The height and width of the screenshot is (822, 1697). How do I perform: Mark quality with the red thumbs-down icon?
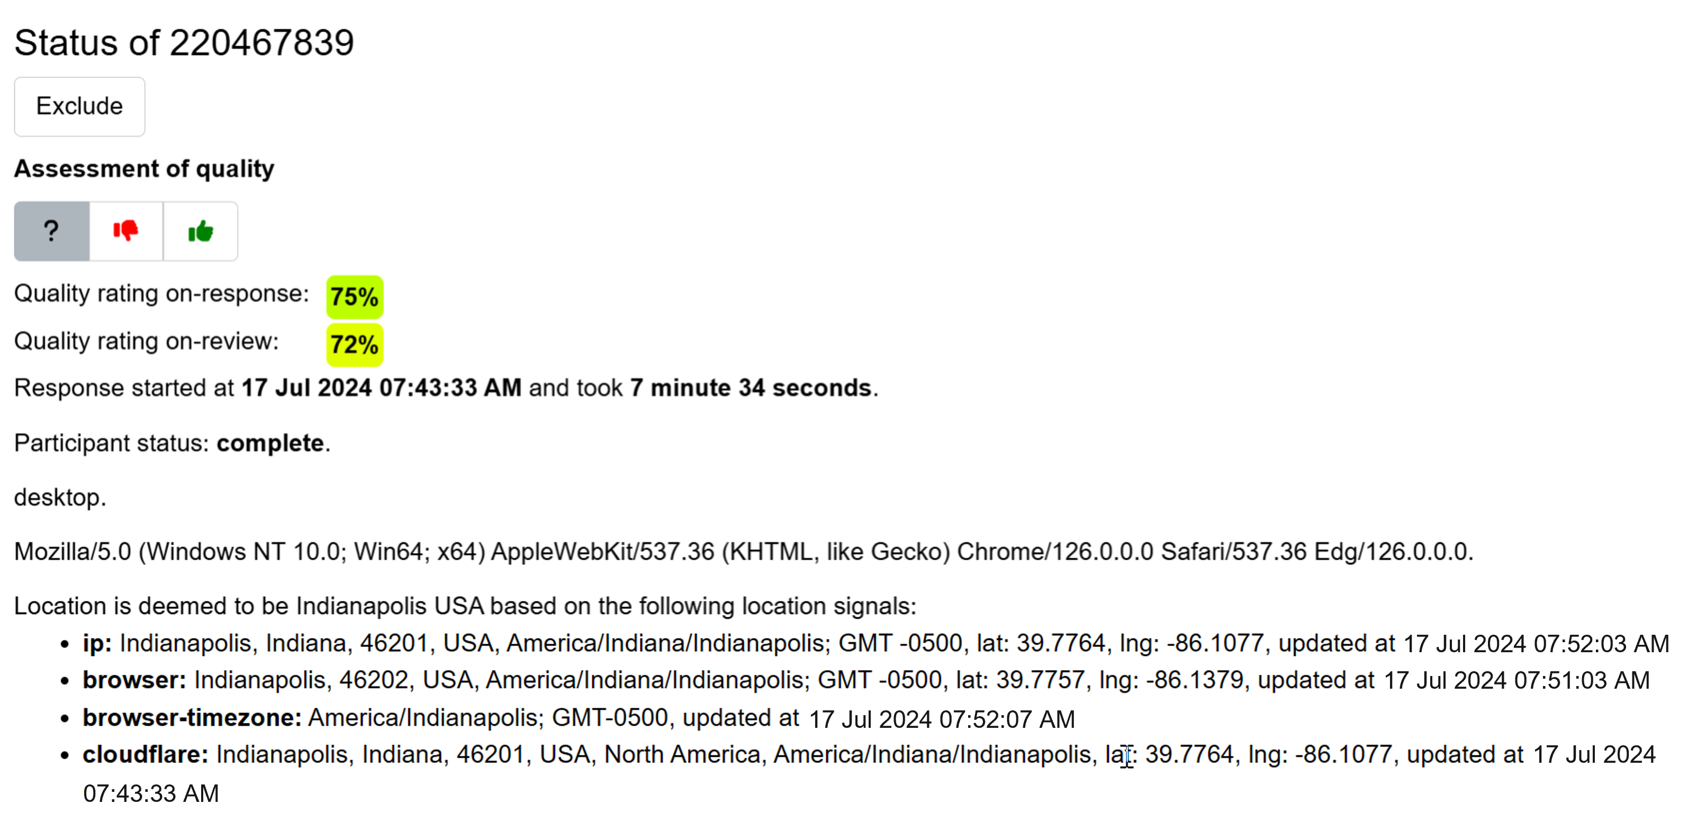126,231
